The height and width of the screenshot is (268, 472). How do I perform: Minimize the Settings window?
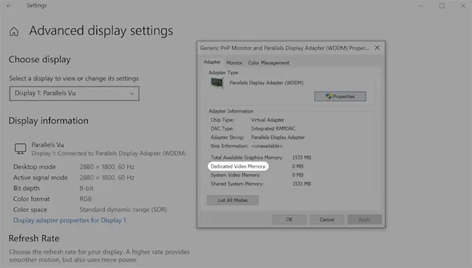(x=420, y=6)
